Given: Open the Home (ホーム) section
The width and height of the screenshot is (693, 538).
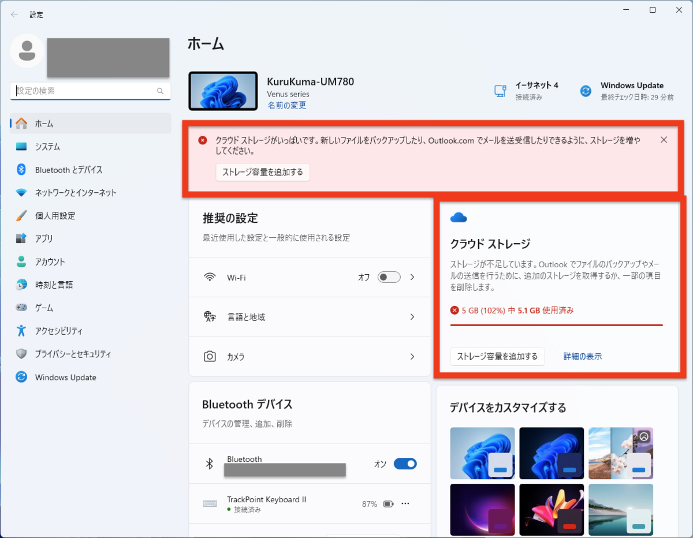Looking at the screenshot, I should coord(91,124).
